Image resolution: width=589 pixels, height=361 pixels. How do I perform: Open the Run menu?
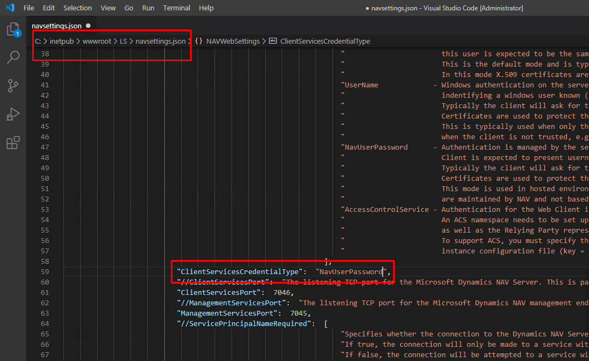point(148,8)
